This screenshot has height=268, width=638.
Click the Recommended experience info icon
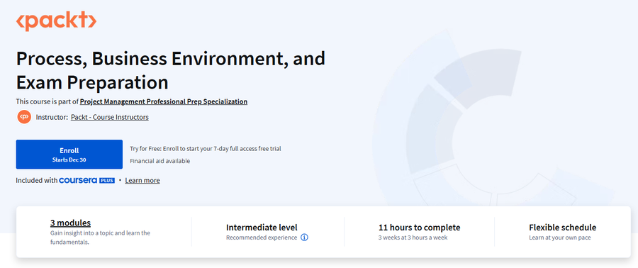coord(304,238)
